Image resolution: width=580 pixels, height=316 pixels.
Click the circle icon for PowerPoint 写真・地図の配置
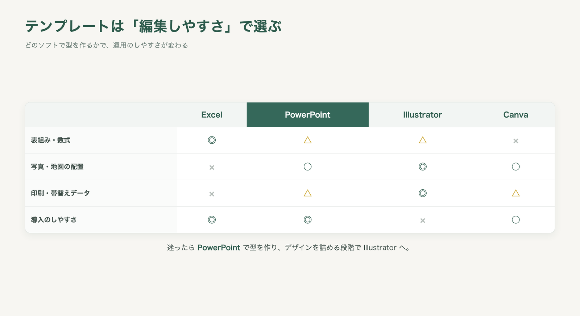(308, 167)
